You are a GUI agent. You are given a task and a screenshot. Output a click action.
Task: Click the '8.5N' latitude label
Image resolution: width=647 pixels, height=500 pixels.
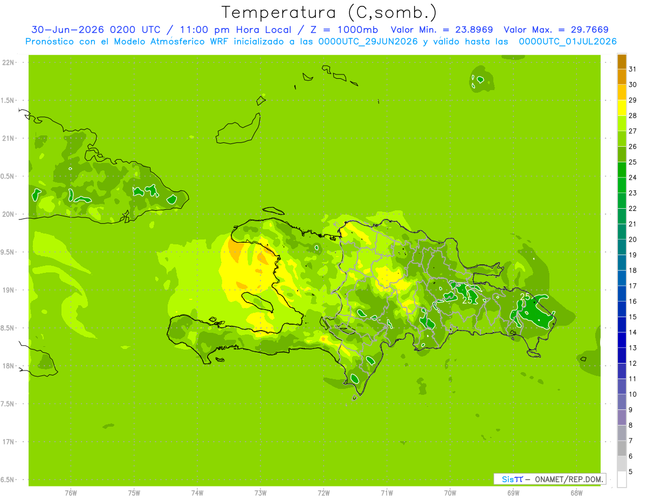point(8,328)
